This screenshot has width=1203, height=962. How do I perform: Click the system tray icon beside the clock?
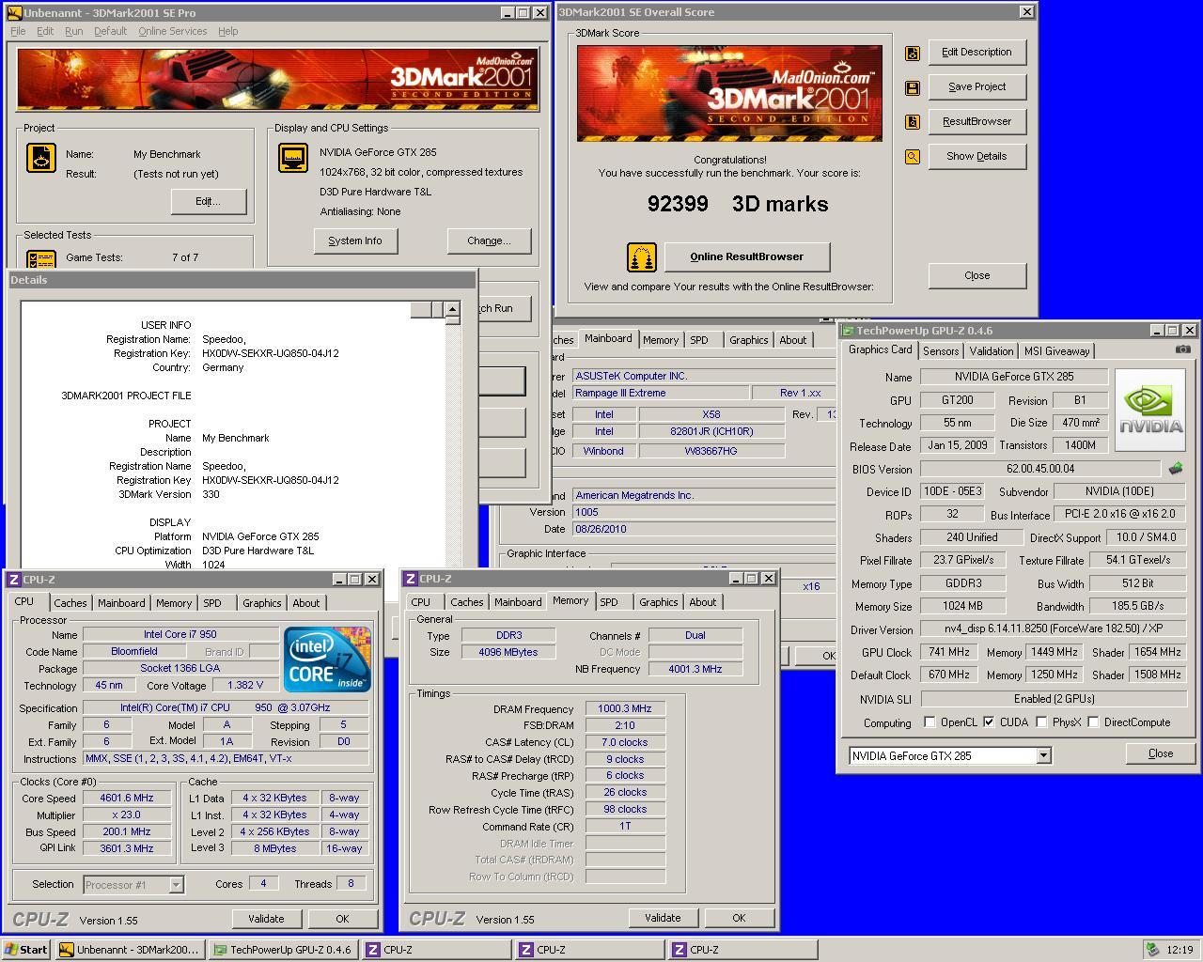coord(1152,950)
